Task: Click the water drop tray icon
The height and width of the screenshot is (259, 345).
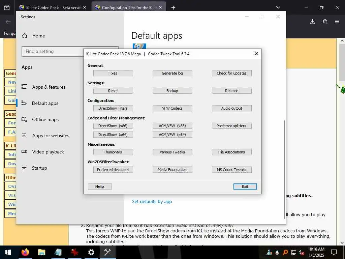Action: click(x=277, y=253)
